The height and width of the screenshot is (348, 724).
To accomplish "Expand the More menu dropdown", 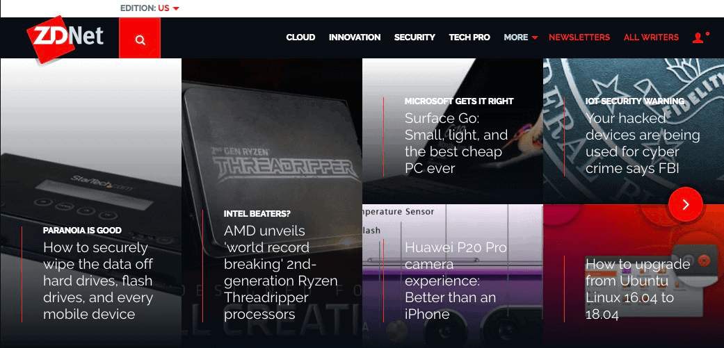I will (521, 38).
